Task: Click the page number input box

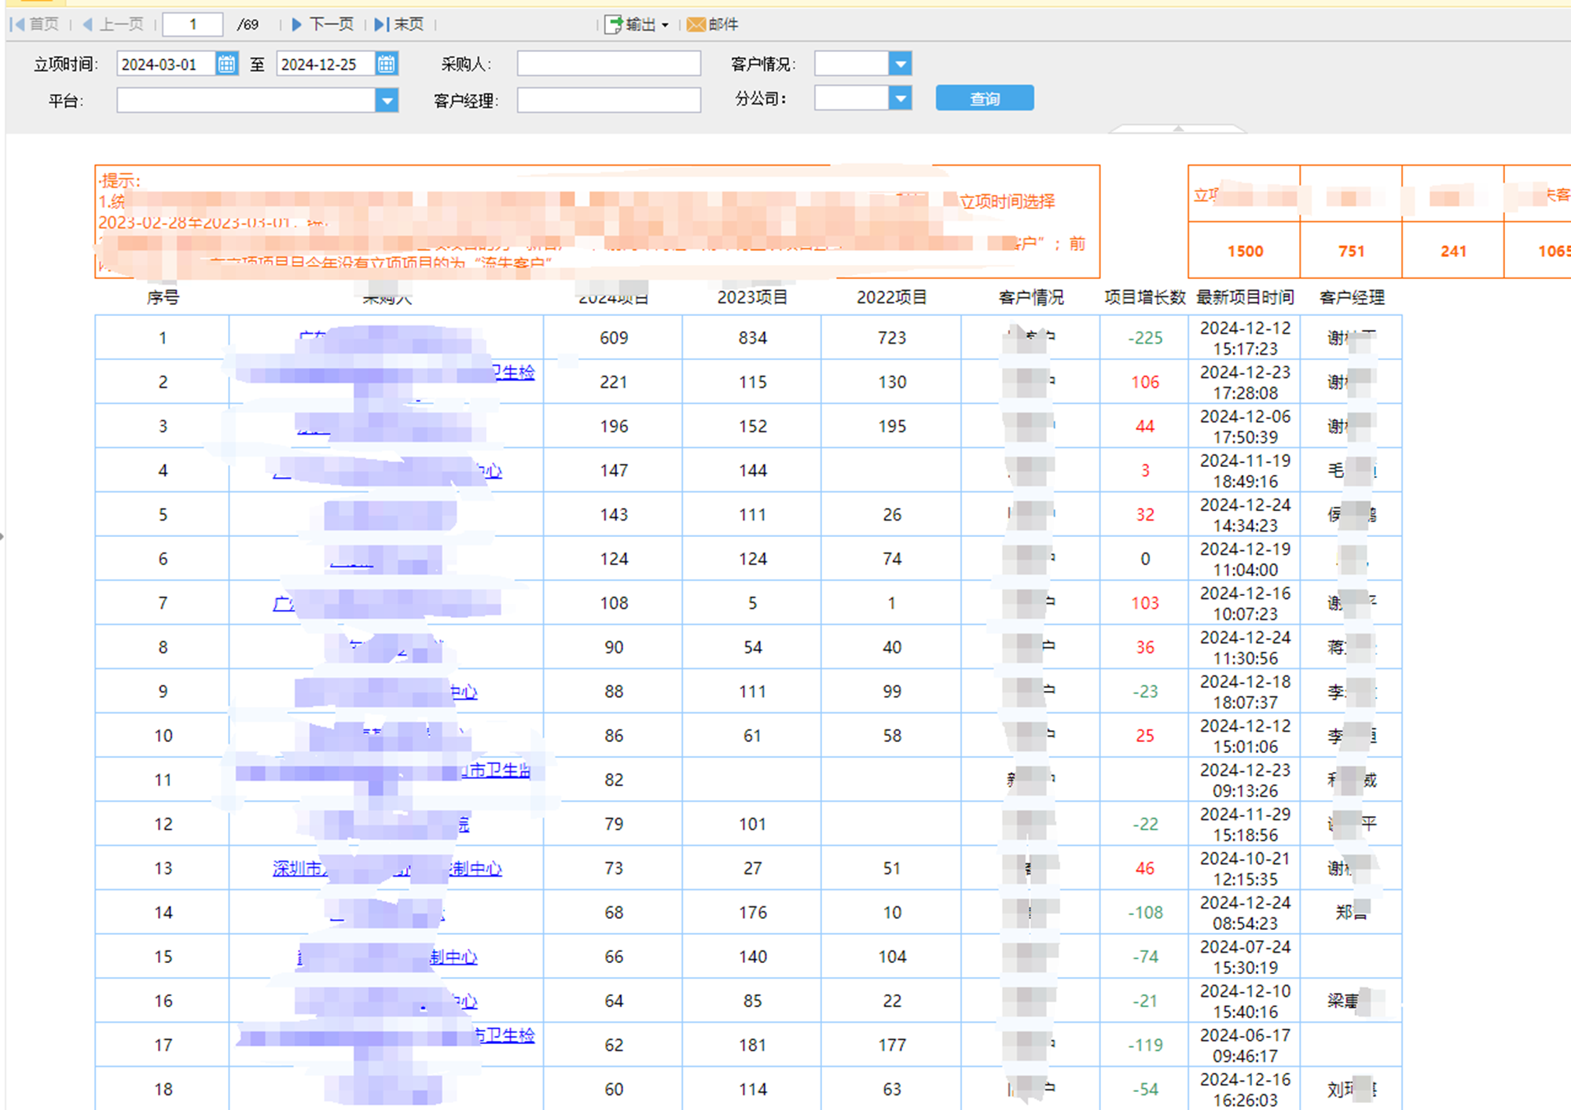Action: click(x=193, y=24)
